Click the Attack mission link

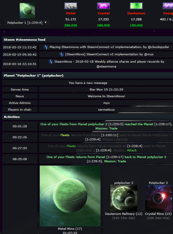point(132,150)
